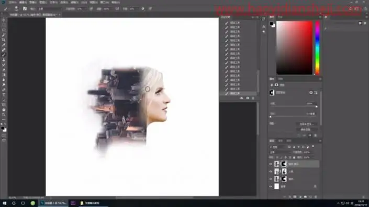369x207 pixels.
Task: Open the layer opacity dropdown
Action: [x=308, y=152]
